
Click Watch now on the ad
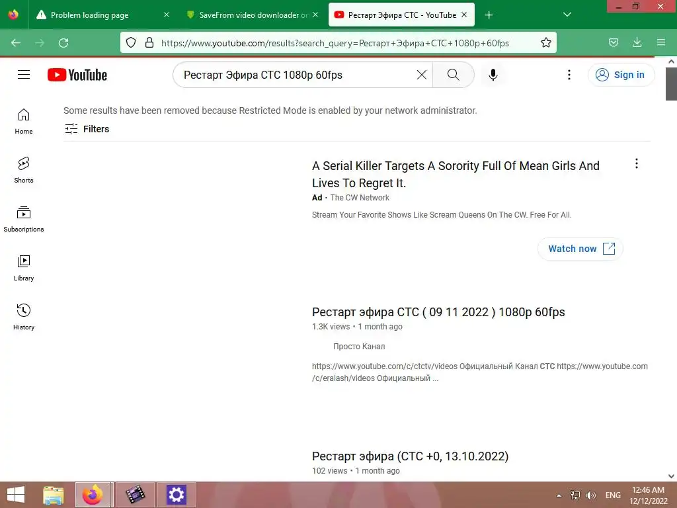(580, 249)
